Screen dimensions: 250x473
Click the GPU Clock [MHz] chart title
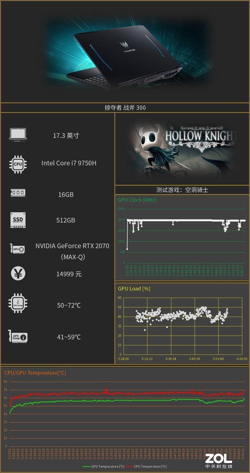(x=137, y=200)
